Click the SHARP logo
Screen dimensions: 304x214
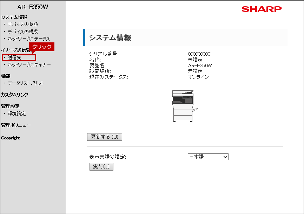(261, 9)
